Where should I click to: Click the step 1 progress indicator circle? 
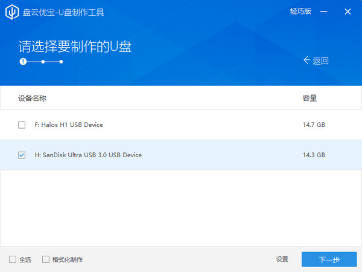pos(22,62)
